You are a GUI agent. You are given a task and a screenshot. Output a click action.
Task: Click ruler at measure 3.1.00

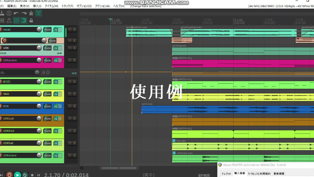pyautogui.click(x=238, y=20)
